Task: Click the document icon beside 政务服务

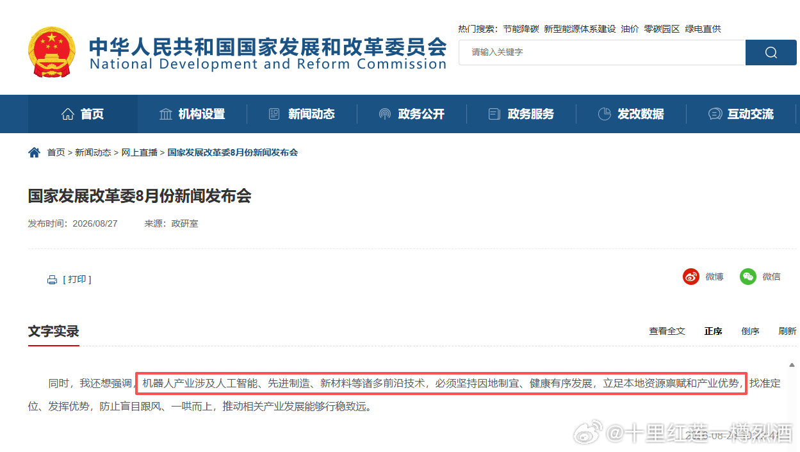Action: click(494, 114)
